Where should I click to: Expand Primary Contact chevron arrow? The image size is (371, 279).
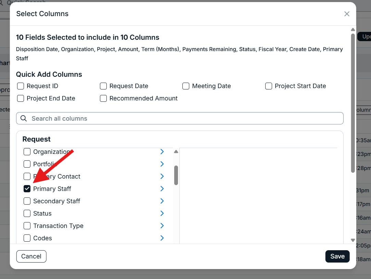pos(162,177)
